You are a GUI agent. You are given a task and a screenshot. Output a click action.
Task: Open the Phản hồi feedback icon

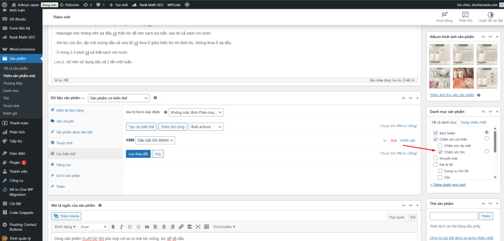[x=465, y=15]
